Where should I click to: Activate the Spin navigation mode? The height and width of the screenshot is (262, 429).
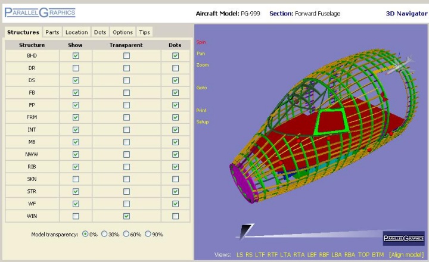click(201, 42)
